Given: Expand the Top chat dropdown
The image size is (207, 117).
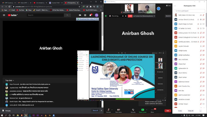Looking at the screenshot, I should (9, 80).
